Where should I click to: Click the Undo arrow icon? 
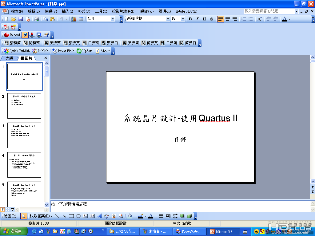click(x=61, y=19)
